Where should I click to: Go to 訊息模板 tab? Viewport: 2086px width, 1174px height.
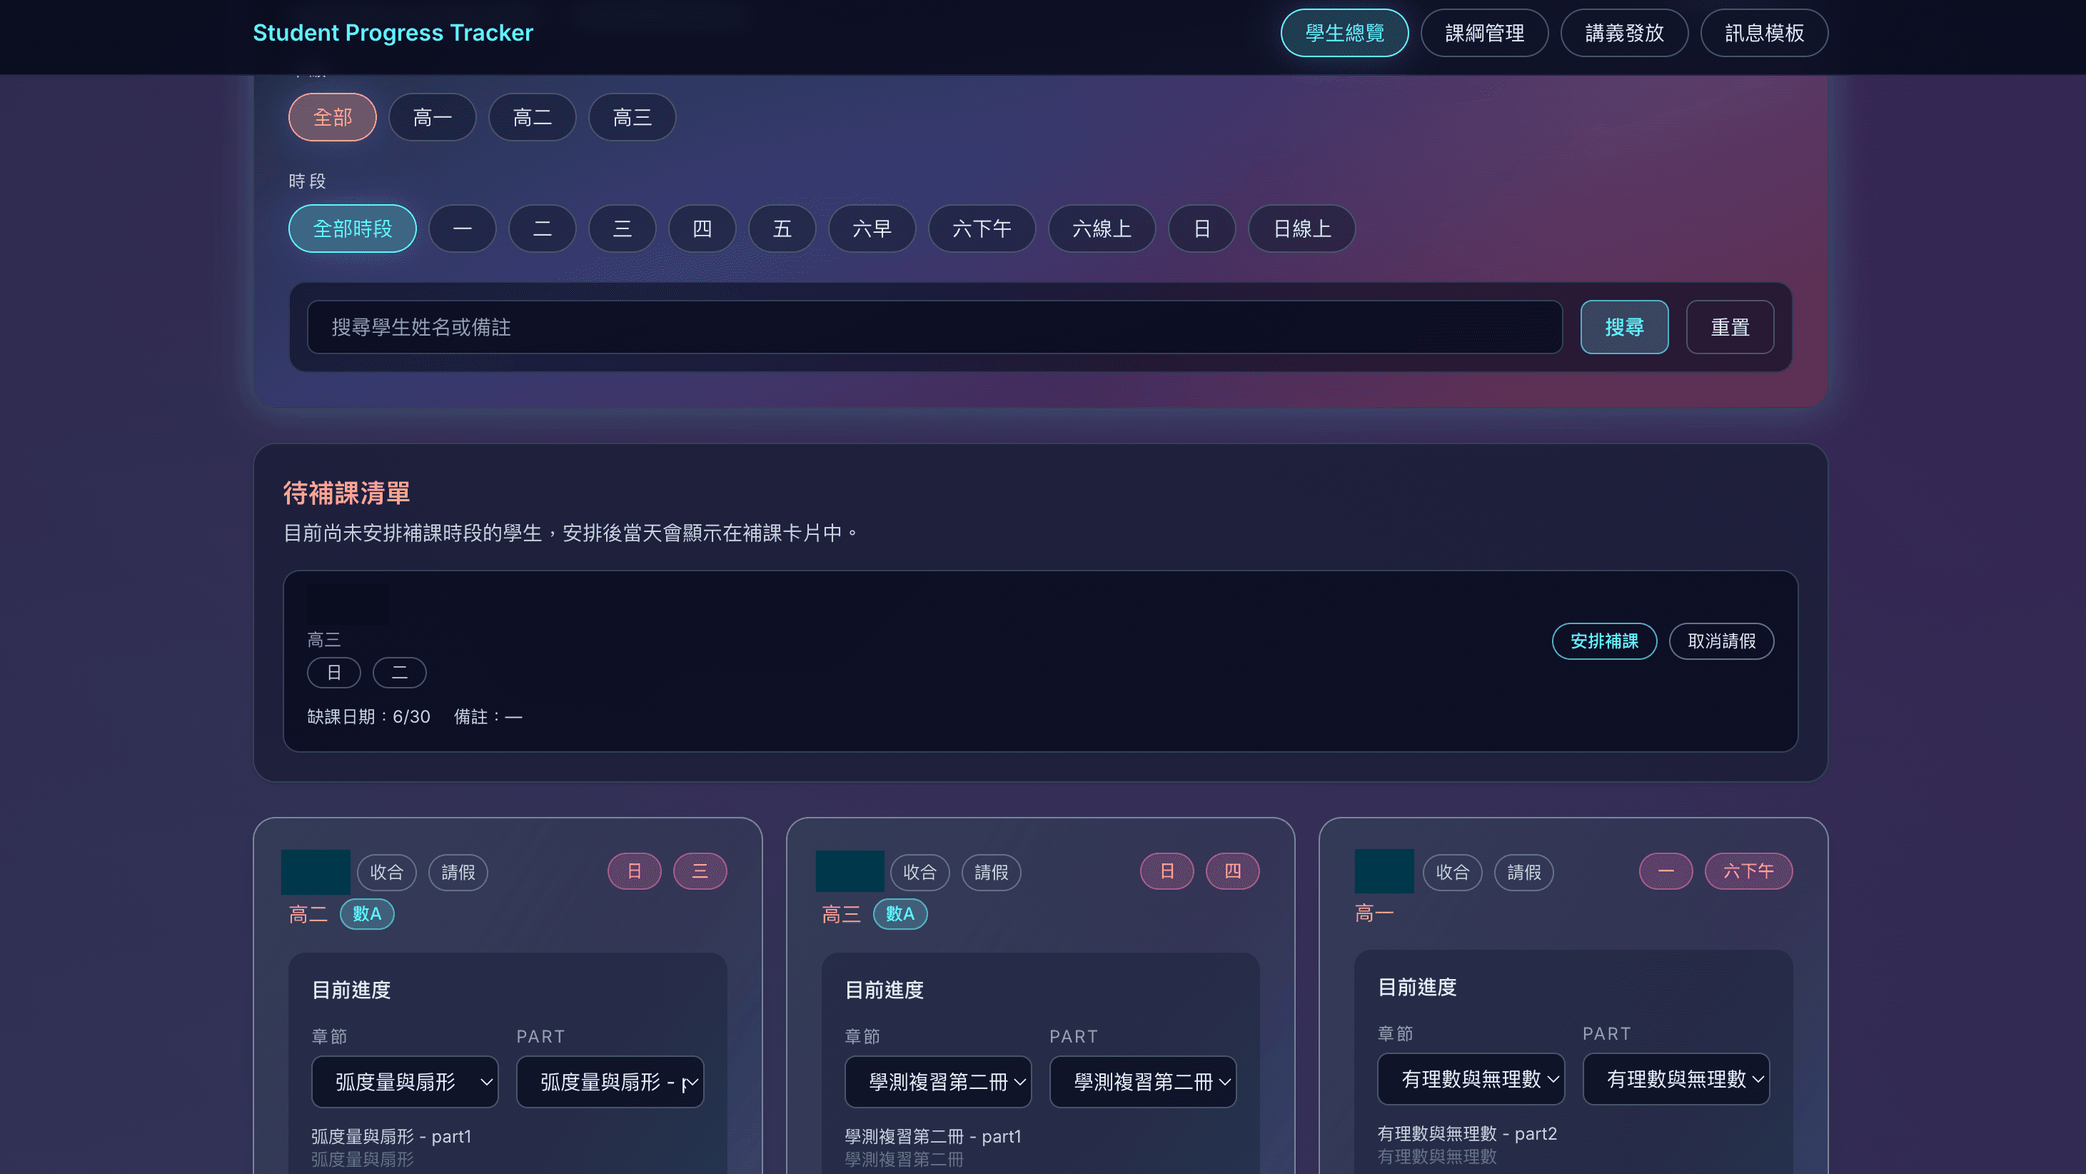1765,34
